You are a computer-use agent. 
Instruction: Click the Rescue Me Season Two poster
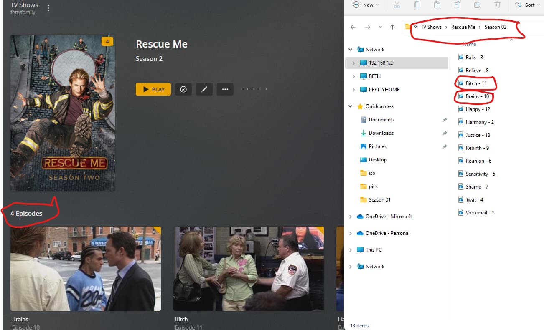[63, 113]
